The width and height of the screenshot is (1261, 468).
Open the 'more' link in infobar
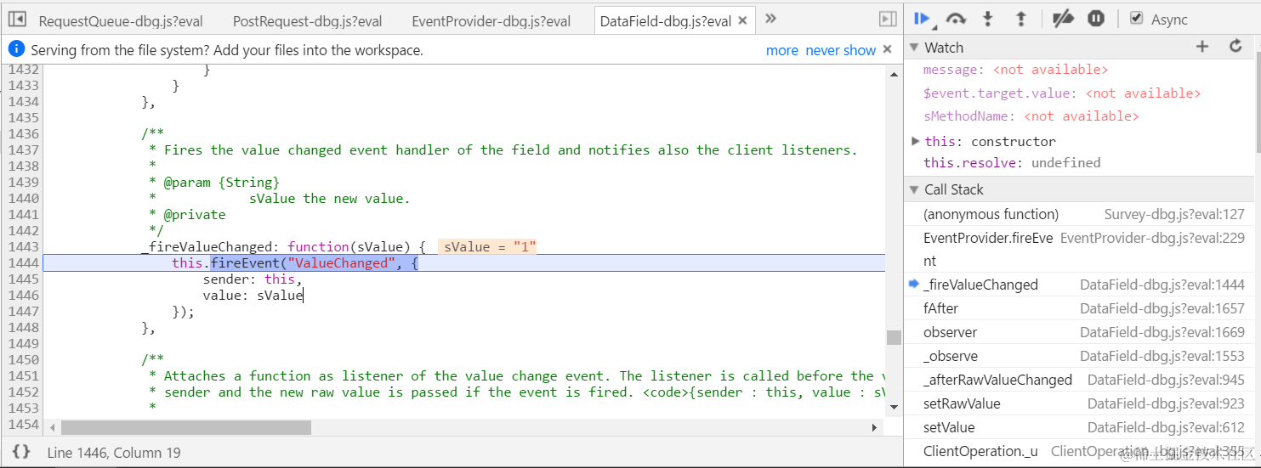tap(781, 50)
